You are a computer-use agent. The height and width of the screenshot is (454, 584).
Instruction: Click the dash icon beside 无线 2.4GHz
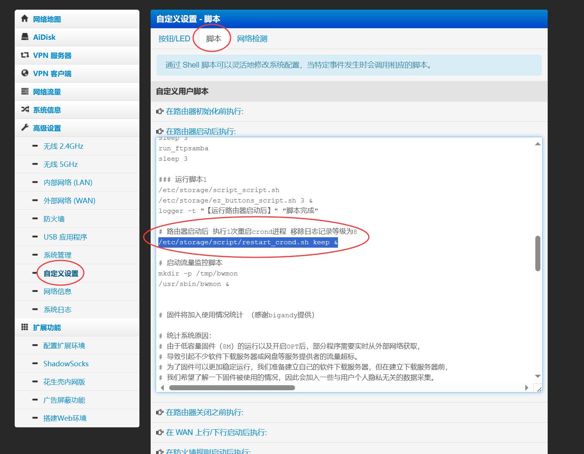click(x=35, y=146)
